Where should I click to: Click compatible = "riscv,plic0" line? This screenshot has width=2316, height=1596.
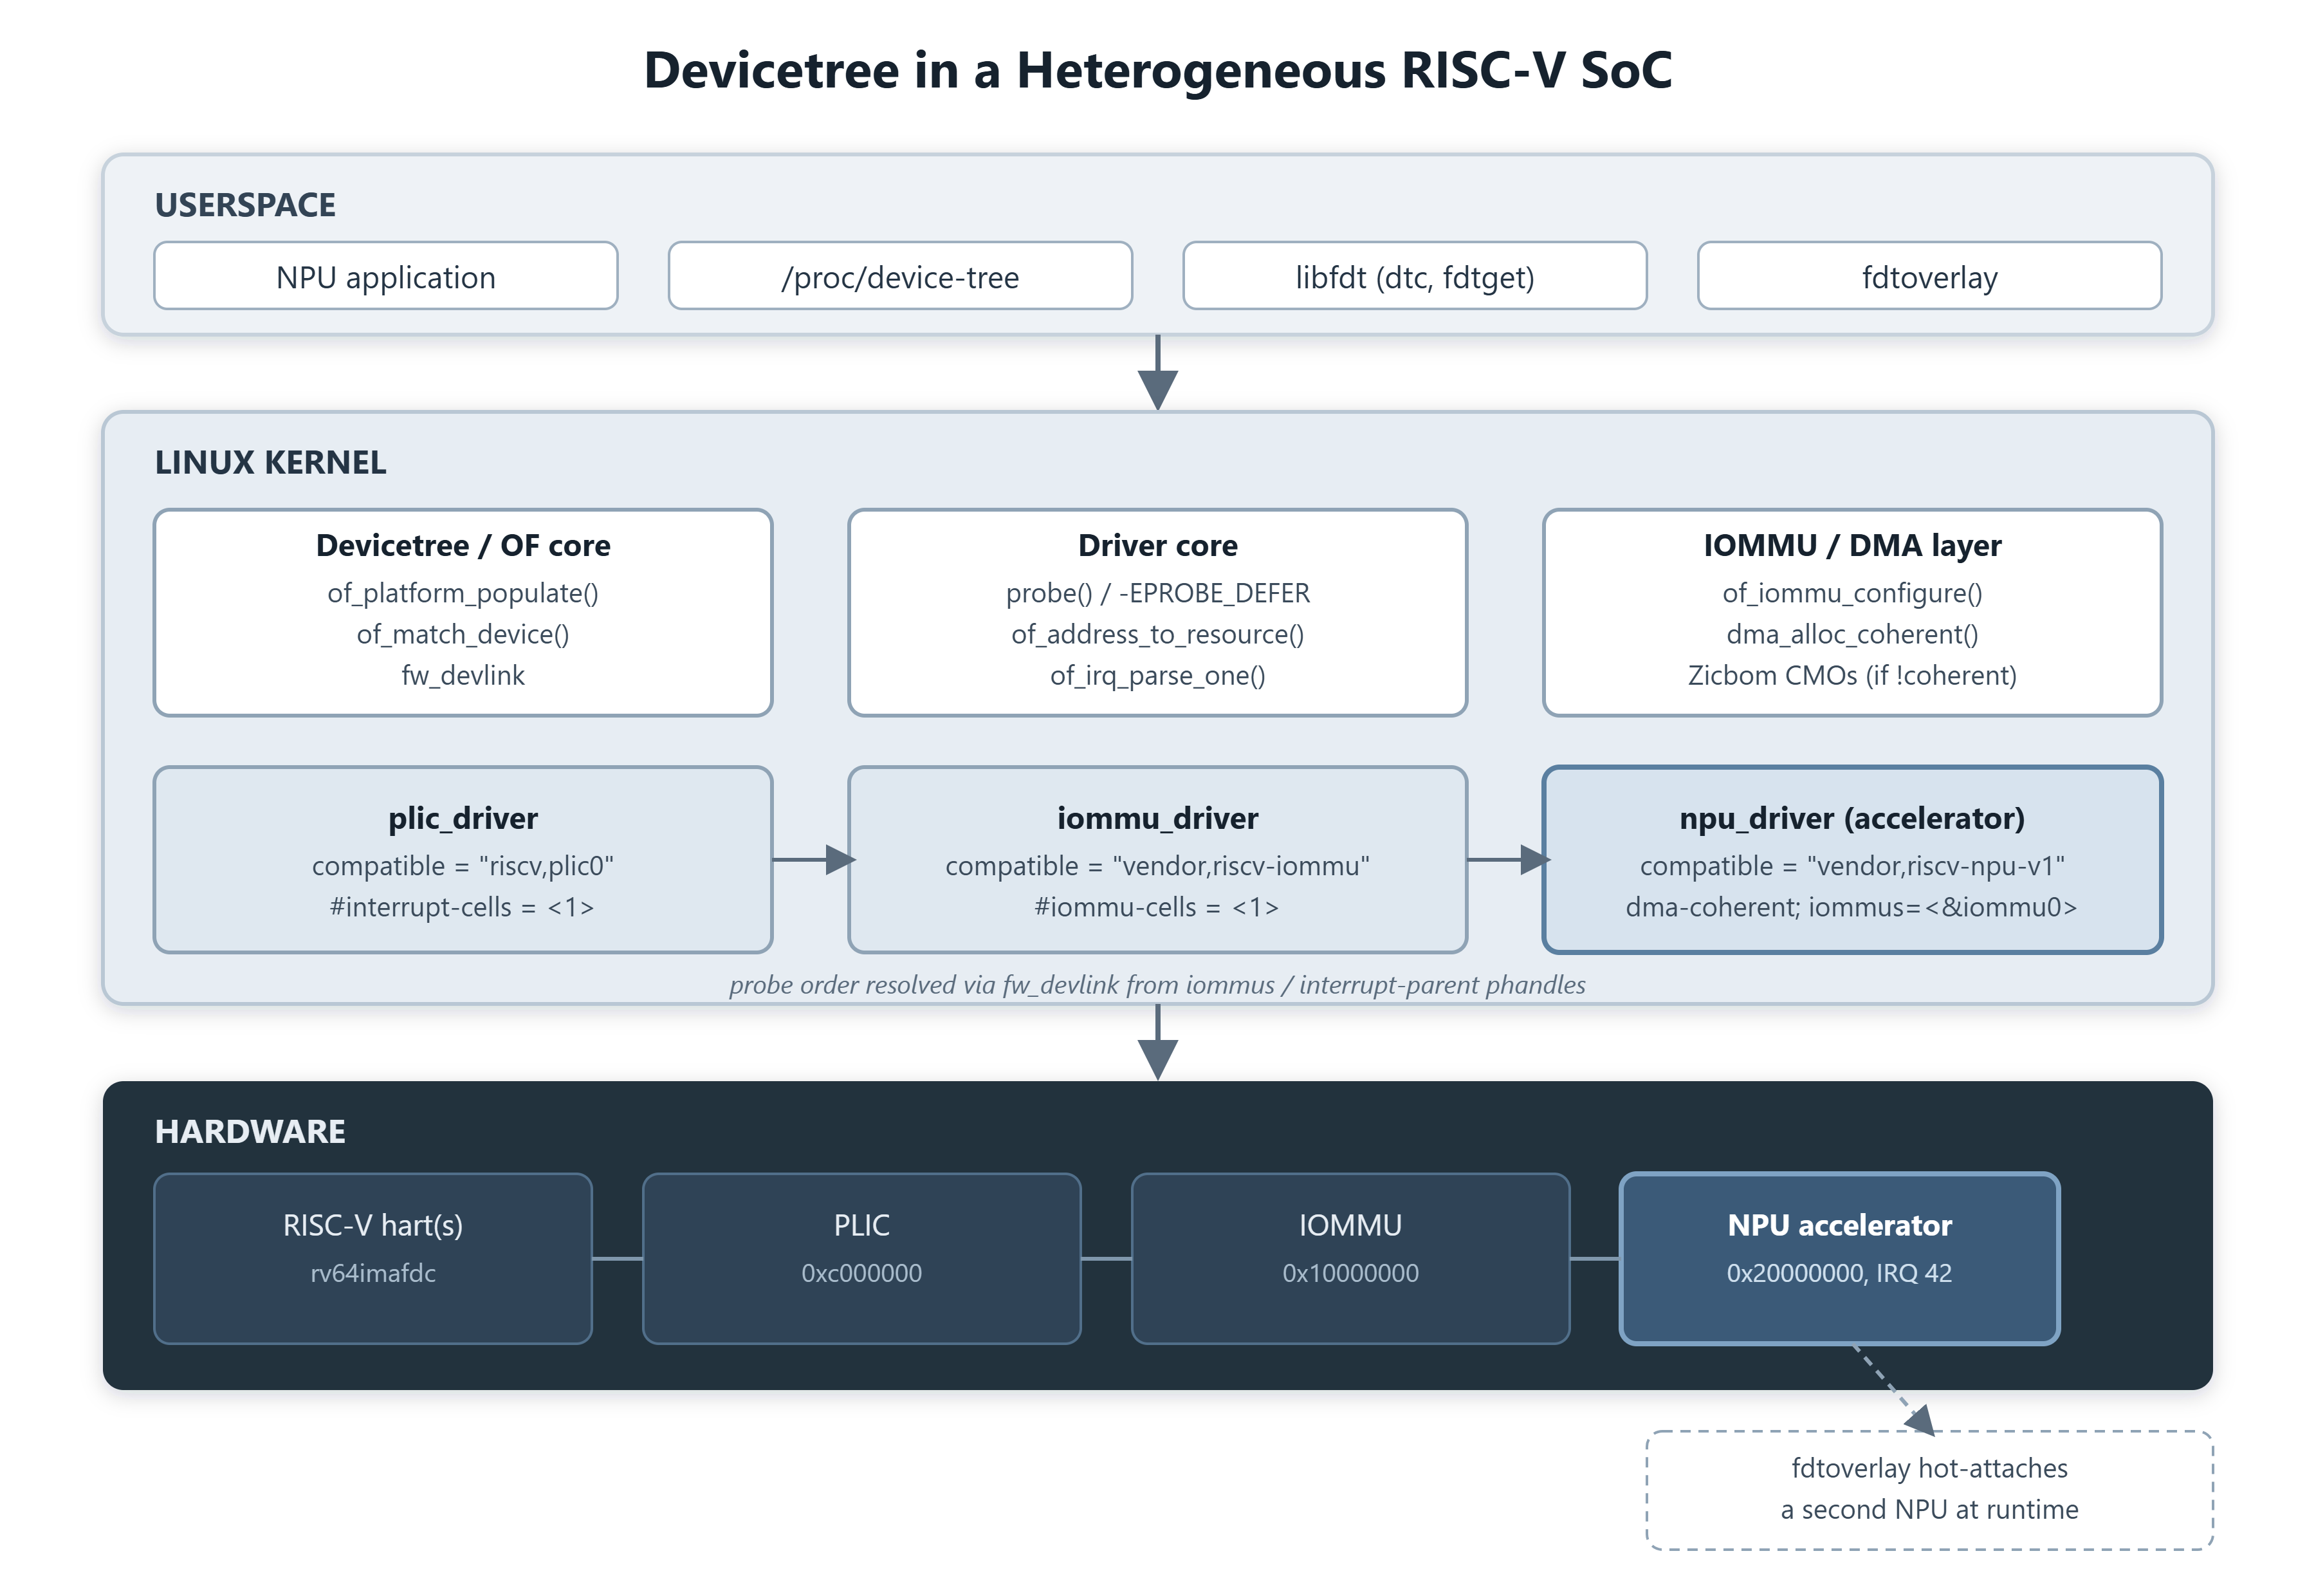click(463, 865)
